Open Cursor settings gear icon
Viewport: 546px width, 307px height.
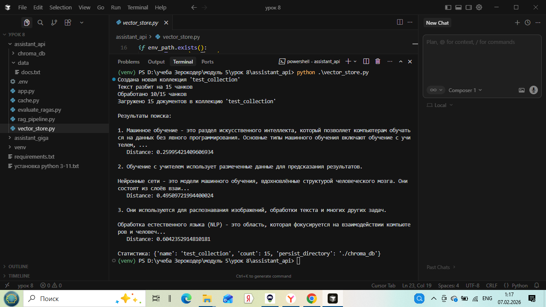pos(479,7)
